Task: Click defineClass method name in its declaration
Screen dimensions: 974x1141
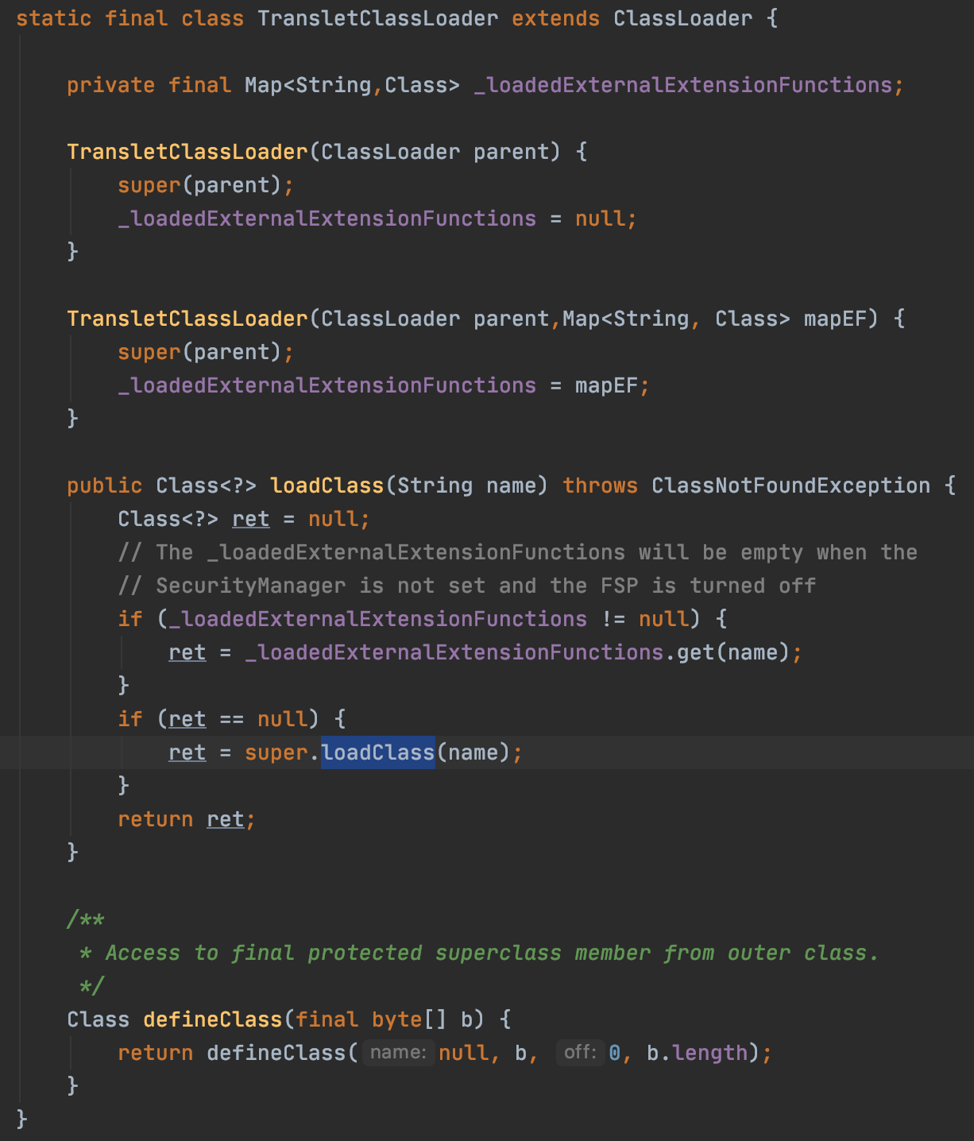Action: coord(212,1019)
